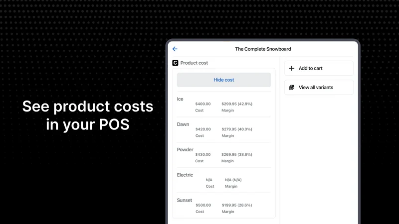This screenshot has width=399, height=224.
Task: Click the $299.95 (42.9%) margin value
Action: [237, 104]
